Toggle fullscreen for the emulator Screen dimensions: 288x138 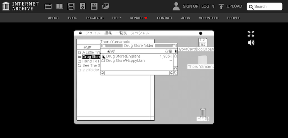(x=251, y=34)
